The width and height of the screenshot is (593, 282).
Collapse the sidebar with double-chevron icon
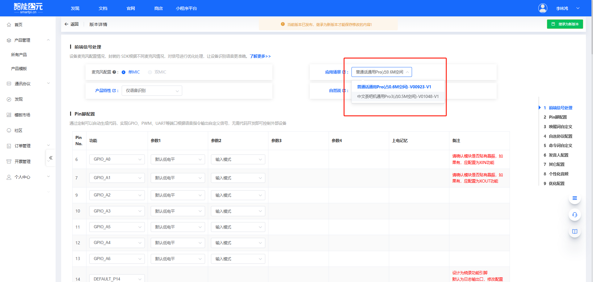(x=51, y=158)
